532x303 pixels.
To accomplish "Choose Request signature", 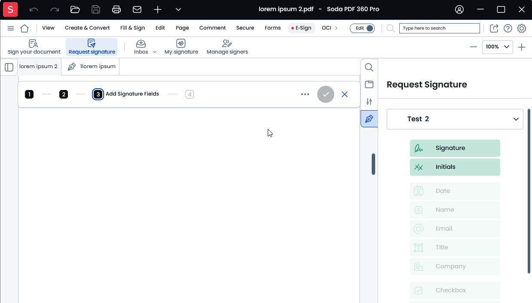I will 92,47.
